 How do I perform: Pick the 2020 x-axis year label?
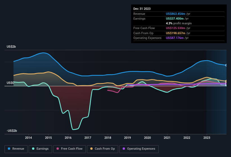[x=147, y=138]
